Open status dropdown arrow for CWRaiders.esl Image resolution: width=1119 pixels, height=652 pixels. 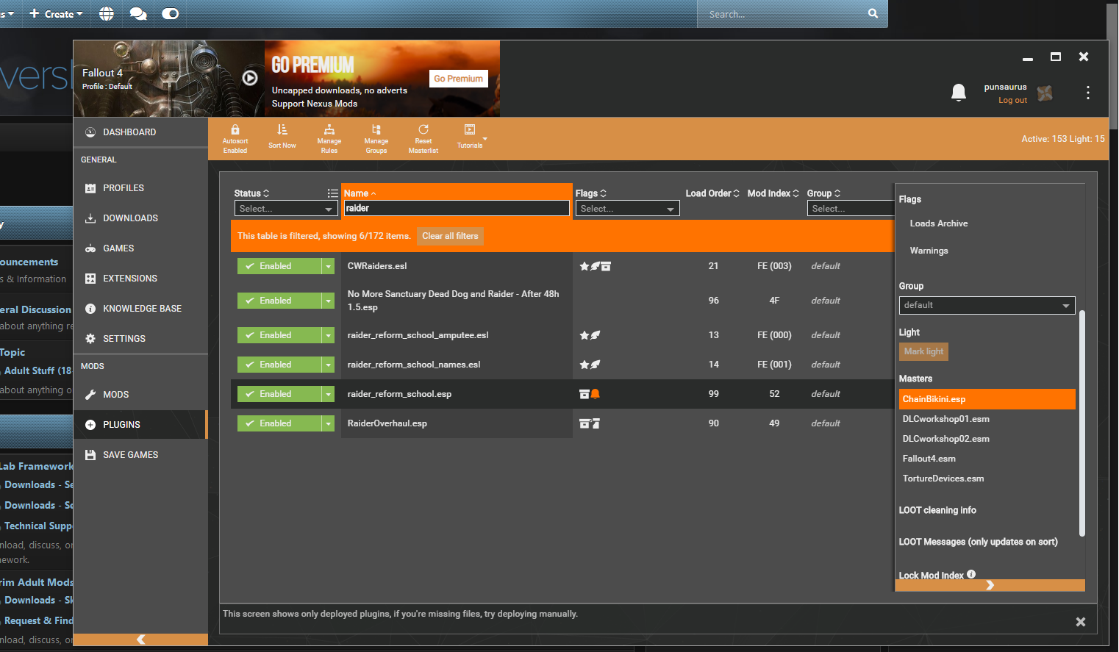(x=329, y=266)
